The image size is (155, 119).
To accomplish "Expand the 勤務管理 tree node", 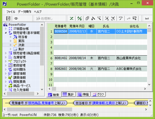I will [x=6, y=65].
